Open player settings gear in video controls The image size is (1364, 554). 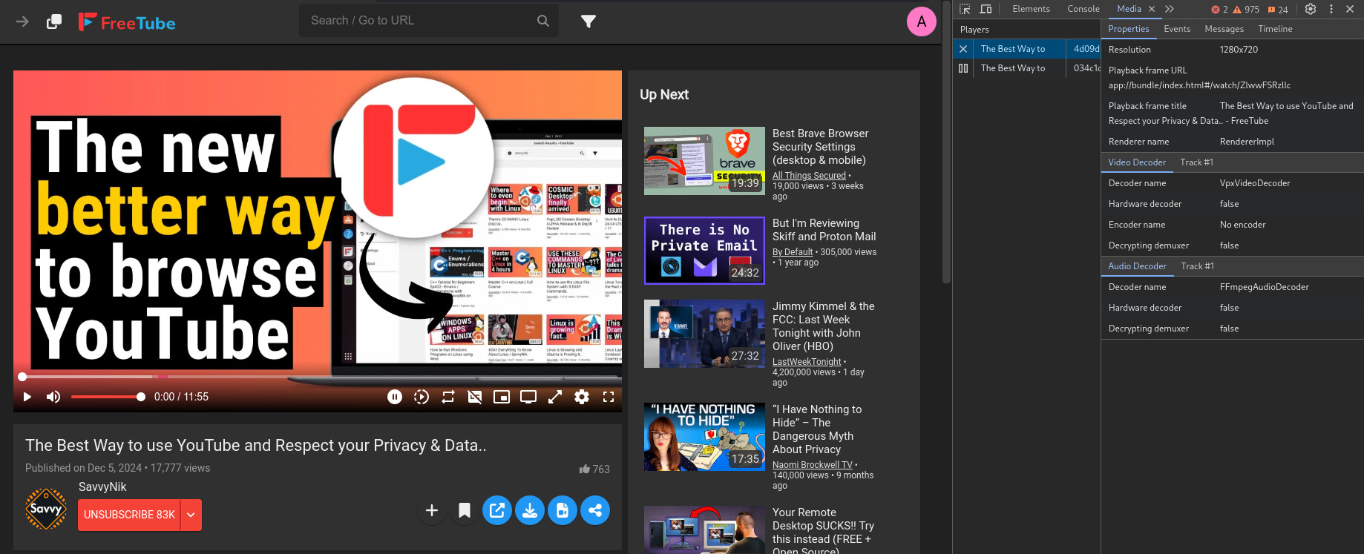[582, 397]
